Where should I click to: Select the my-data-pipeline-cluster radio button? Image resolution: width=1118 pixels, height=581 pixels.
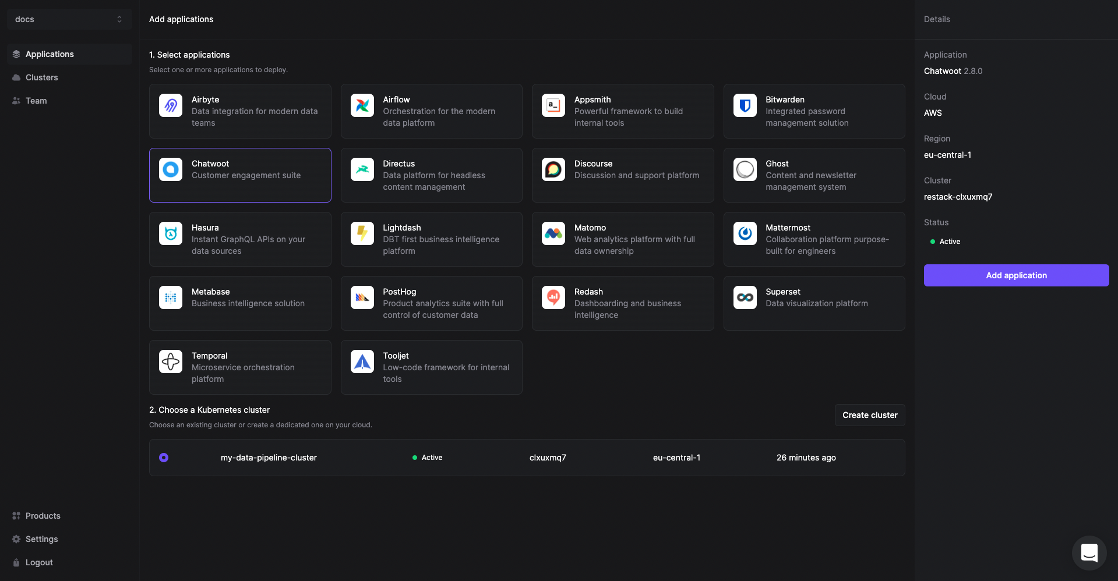(164, 458)
